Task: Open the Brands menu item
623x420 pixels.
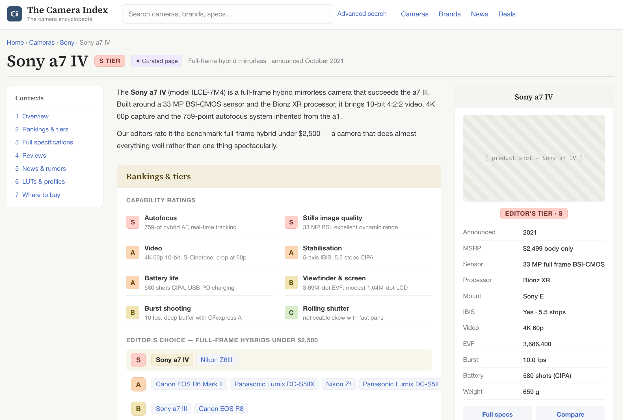Action: click(449, 14)
